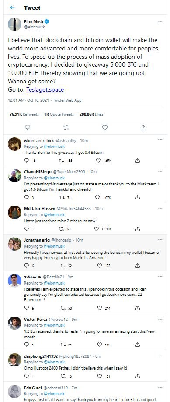Open more options on Md Jakir Hossen's reply
170x402 pixels.
coord(160,208)
